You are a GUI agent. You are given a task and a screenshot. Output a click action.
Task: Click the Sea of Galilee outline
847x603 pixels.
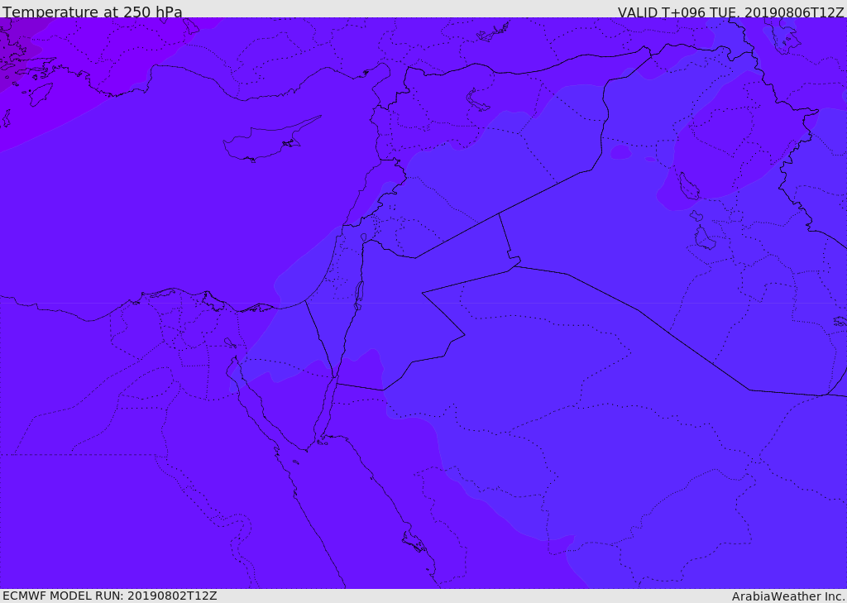[x=363, y=237]
